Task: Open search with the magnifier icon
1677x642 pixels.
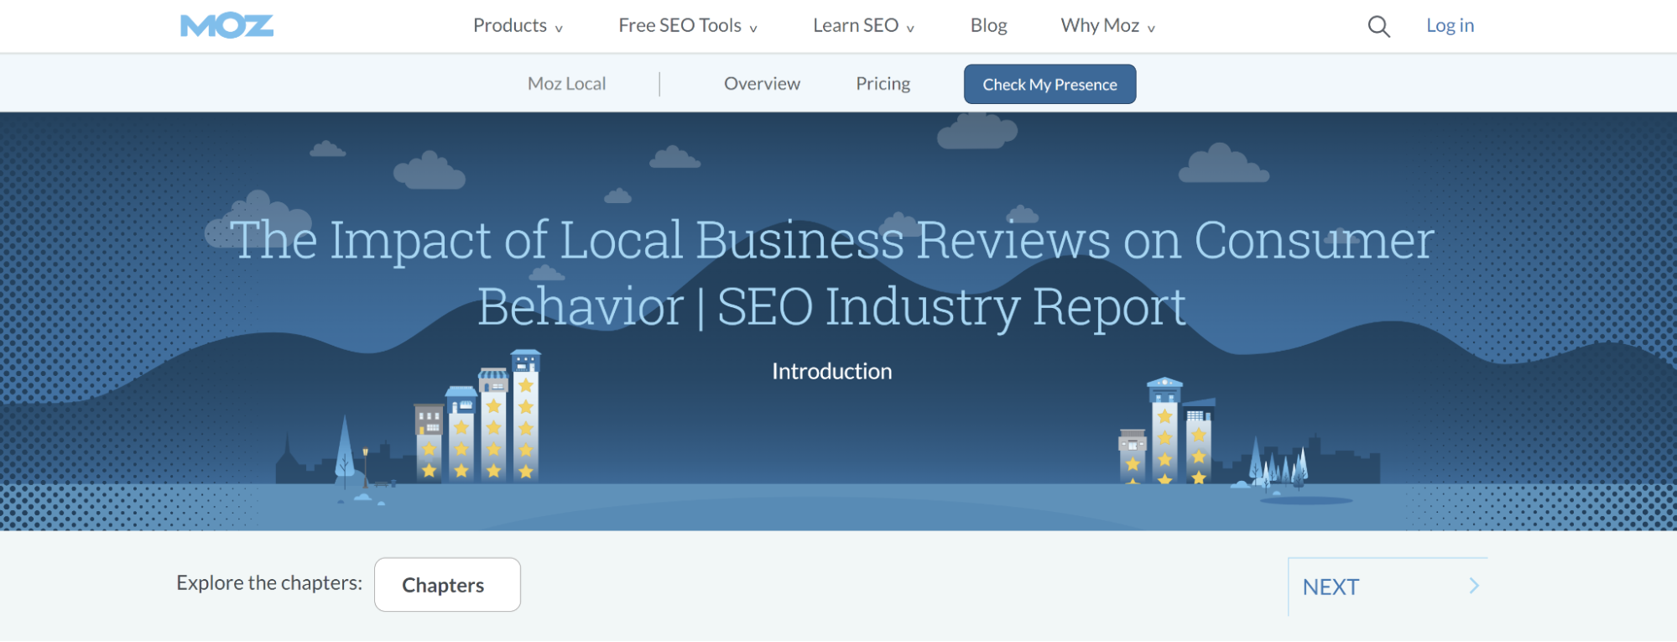Action: click(x=1378, y=27)
